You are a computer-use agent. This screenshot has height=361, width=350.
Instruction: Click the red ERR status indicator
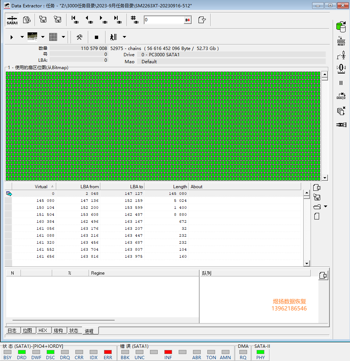pyautogui.click(x=108, y=352)
